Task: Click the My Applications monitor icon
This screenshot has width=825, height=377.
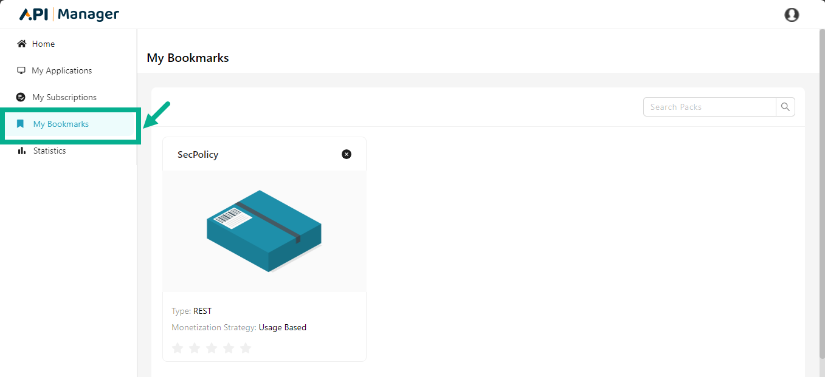Action: (21, 70)
